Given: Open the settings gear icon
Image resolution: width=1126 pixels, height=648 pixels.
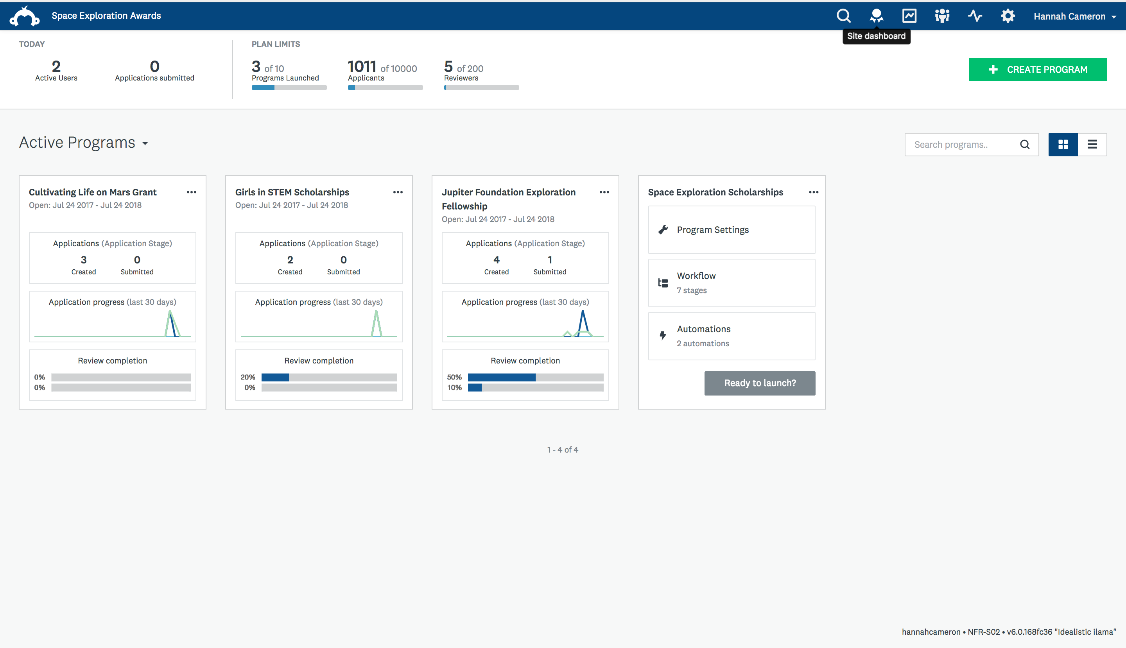Looking at the screenshot, I should coord(1008,16).
